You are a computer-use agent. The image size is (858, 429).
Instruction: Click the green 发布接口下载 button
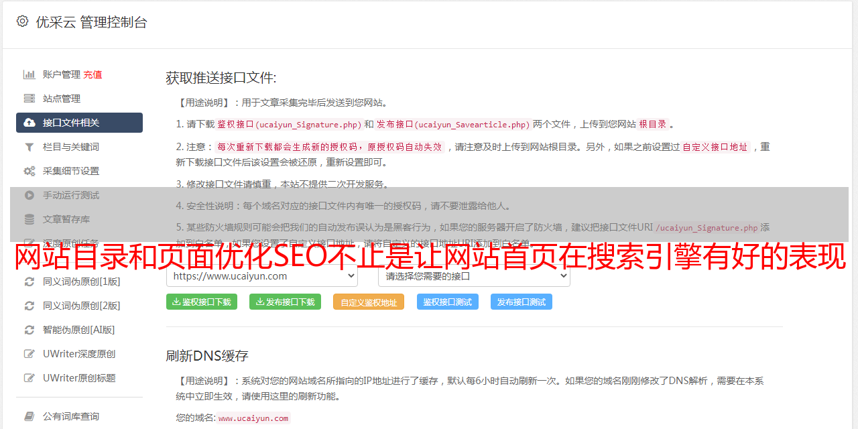[285, 302]
